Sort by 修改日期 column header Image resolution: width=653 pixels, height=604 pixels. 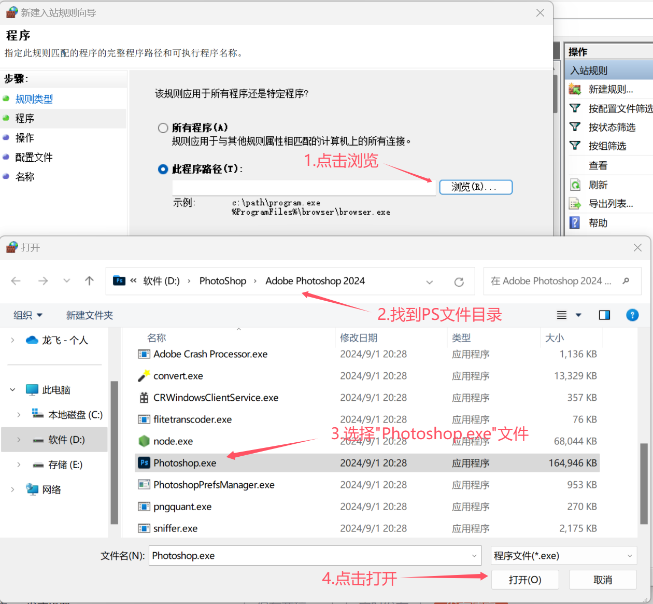click(359, 338)
